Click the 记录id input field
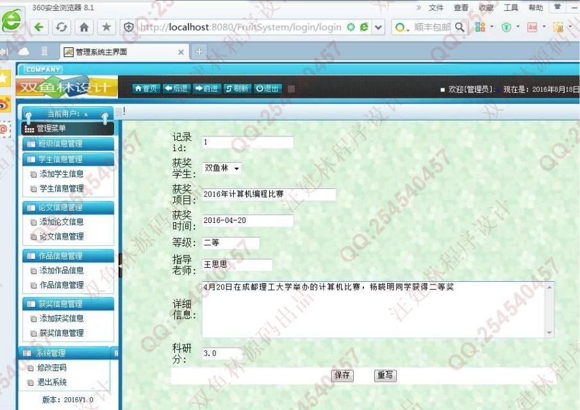The image size is (580, 410). (x=248, y=142)
